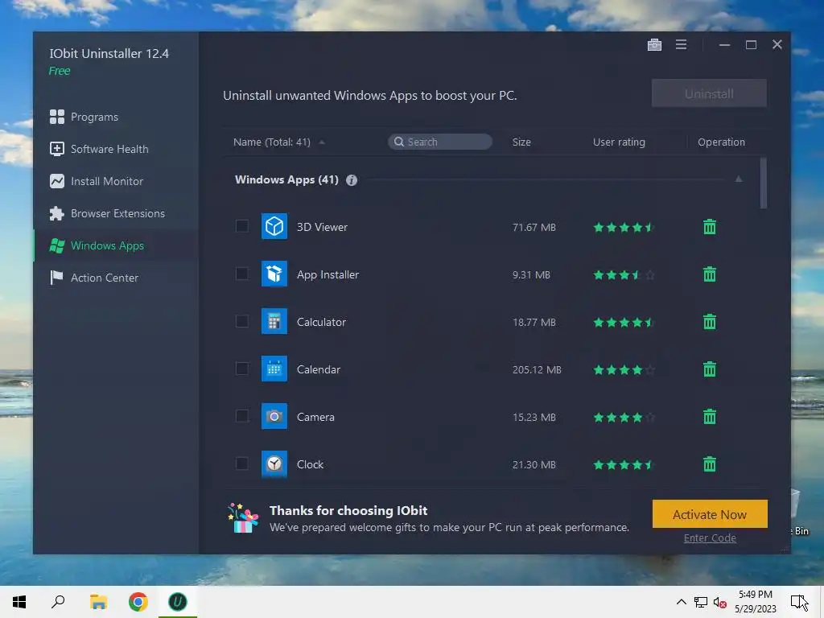Click the Activate Now button
This screenshot has height=618, width=824.
(x=710, y=514)
